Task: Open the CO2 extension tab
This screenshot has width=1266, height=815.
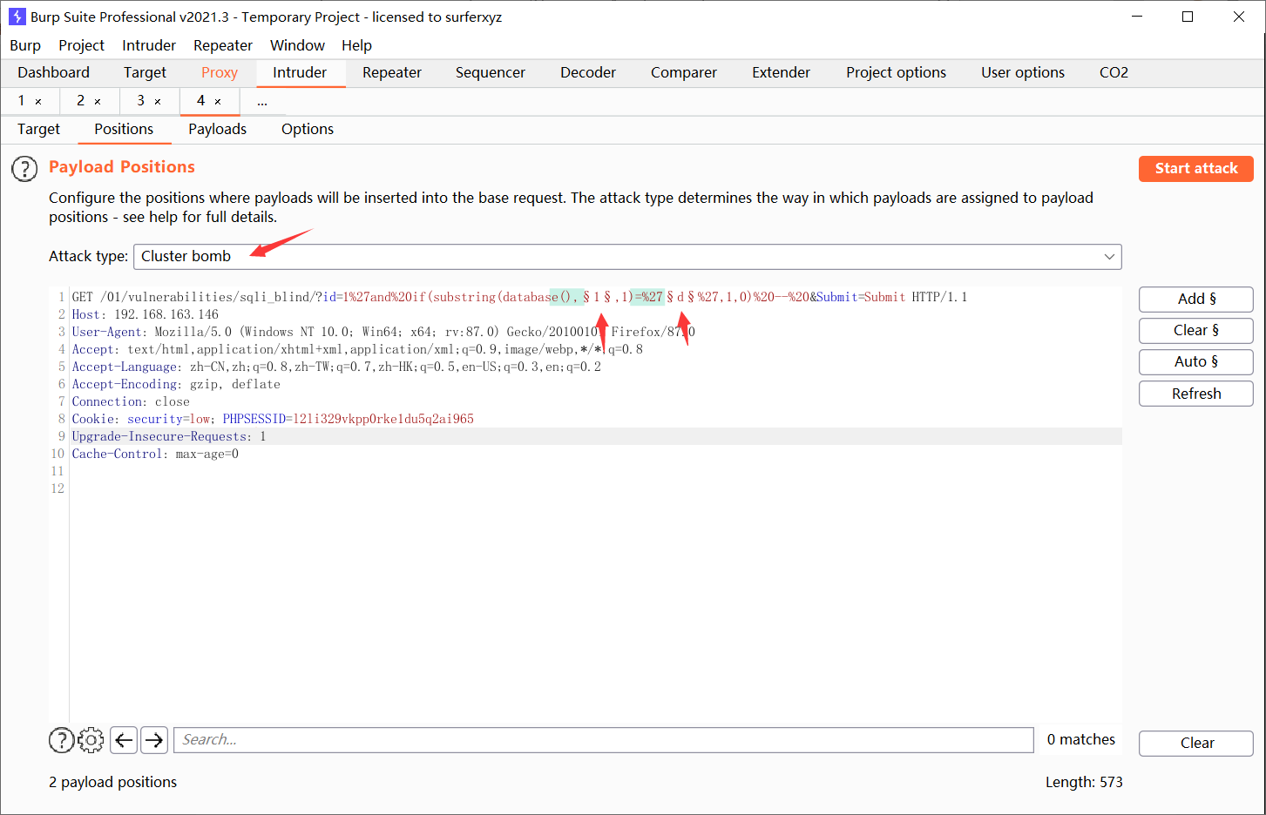Action: [1114, 72]
